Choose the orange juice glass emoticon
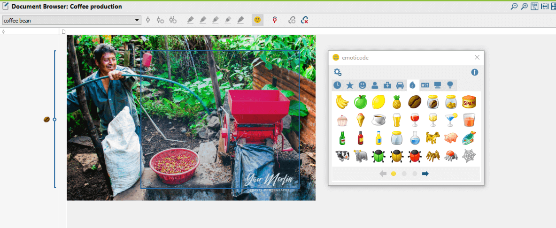The image size is (556, 228). pyautogui.click(x=469, y=121)
